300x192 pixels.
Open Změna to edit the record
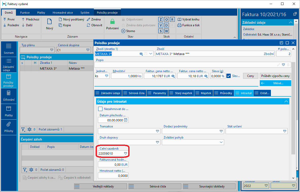[94, 19]
